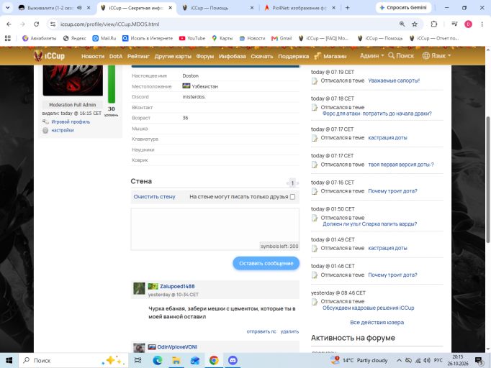Expand the Админ dropdown menu

click(x=371, y=55)
